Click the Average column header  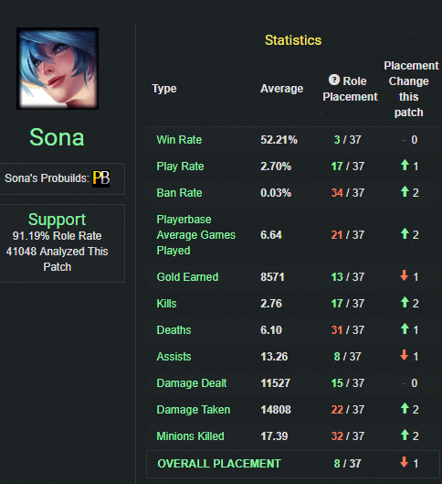coord(282,89)
